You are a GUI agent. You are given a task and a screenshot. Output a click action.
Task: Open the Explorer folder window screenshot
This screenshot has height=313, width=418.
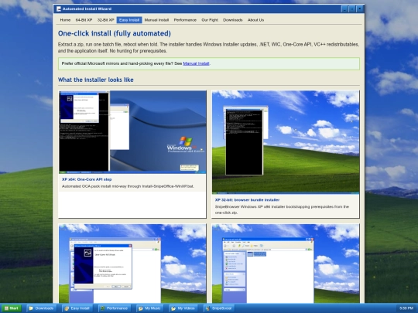coord(286,264)
